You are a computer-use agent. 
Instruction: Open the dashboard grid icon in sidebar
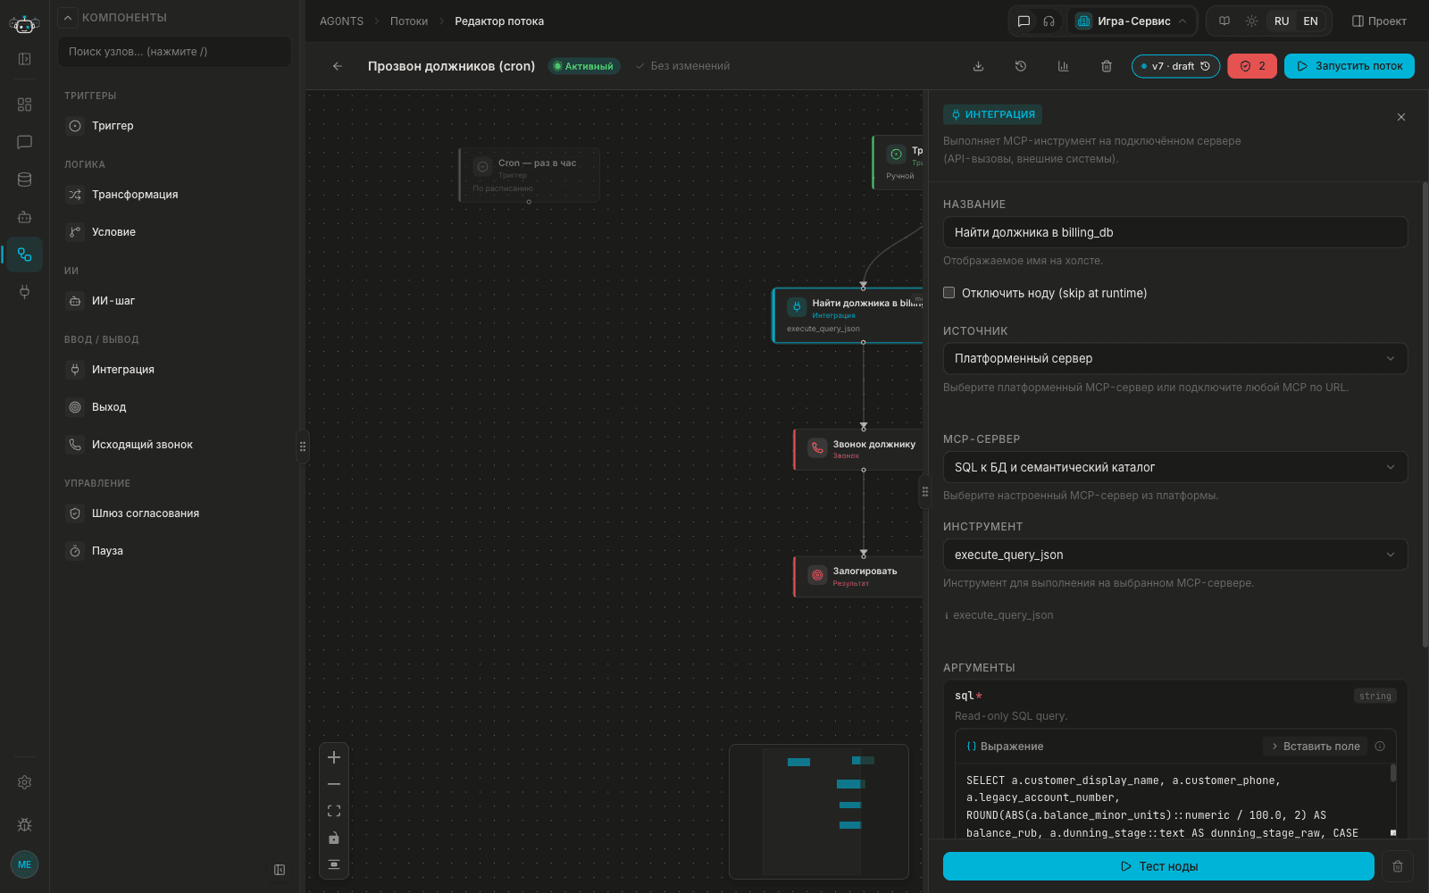(x=24, y=104)
